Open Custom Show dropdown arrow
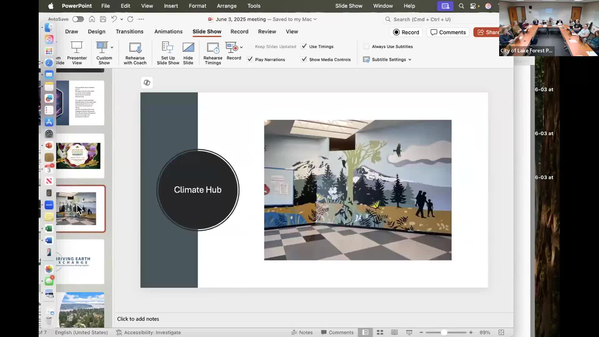The height and width of the screenshot is (337, 599). 112,47
